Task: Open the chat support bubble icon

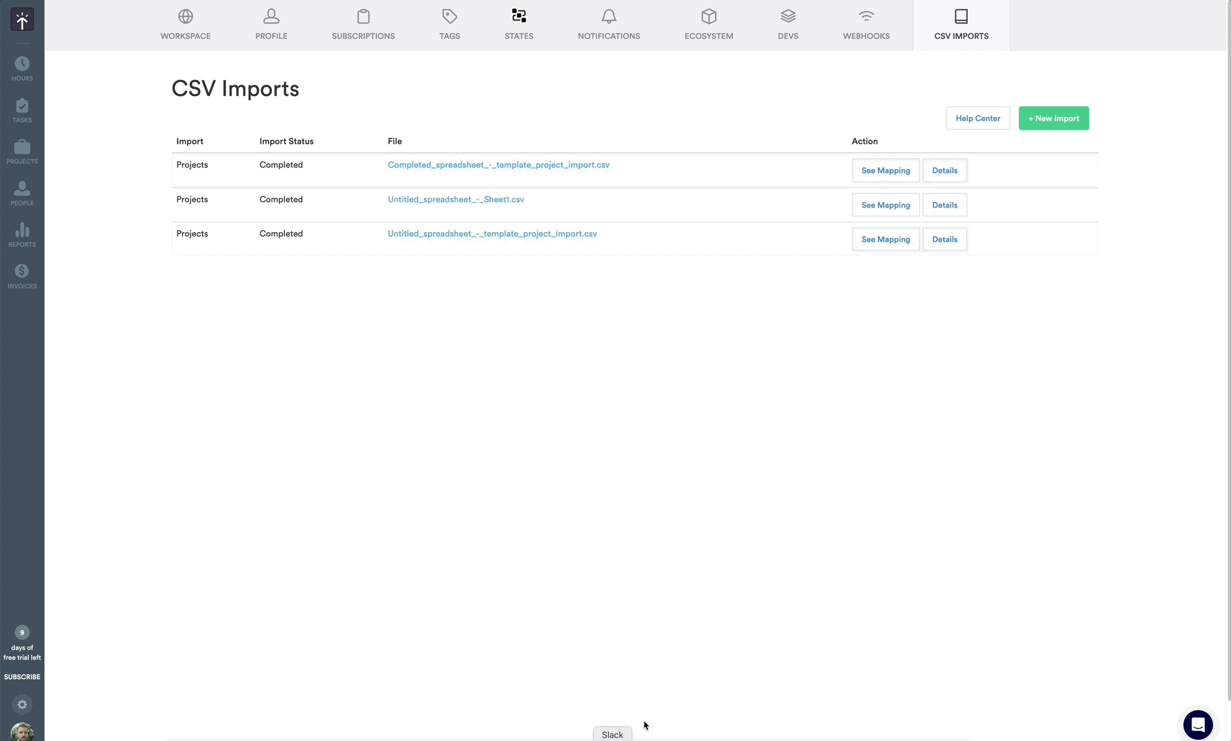Action: click(x=1198, y=724)
